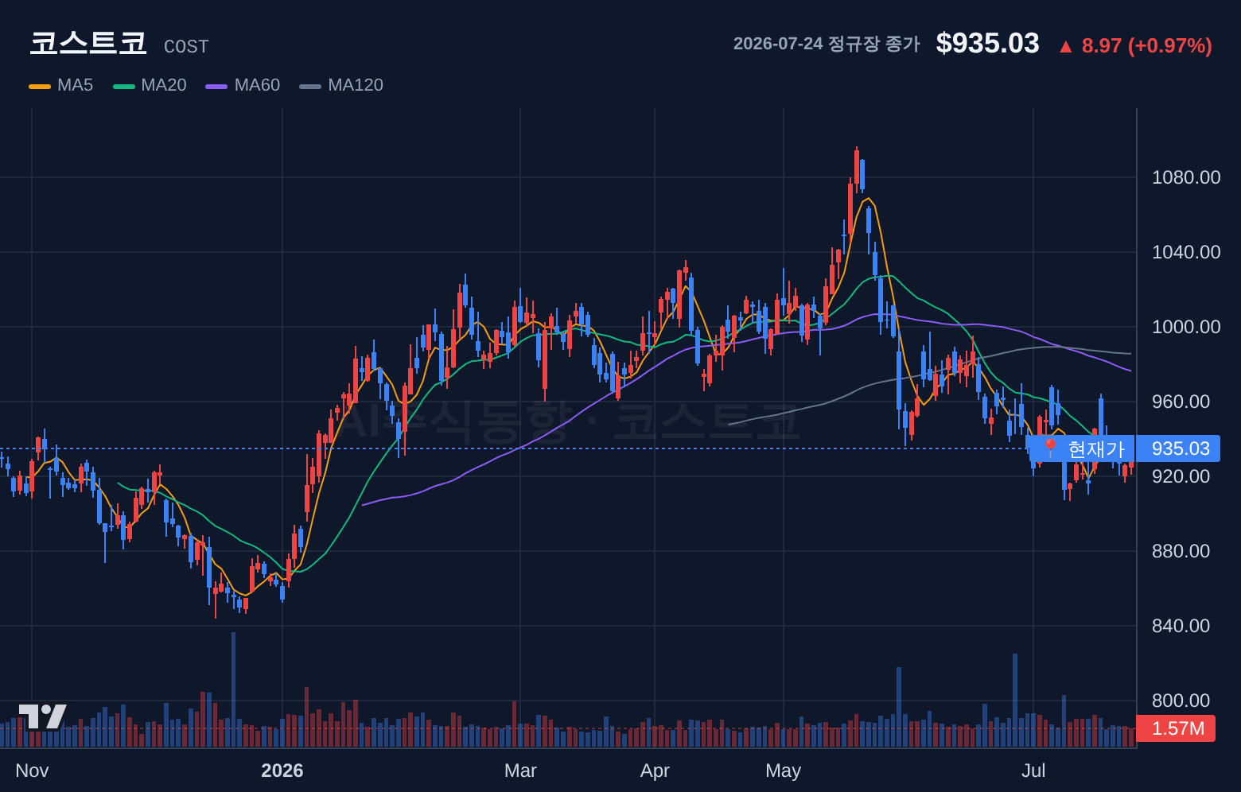This screenshot has height=792, width=1241.
Task: Click the 코스트코 stock title
Action: tap(88, 43)
